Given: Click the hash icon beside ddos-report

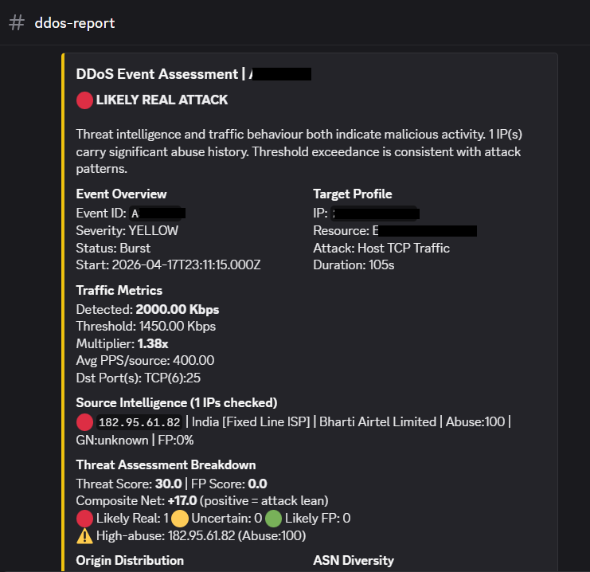Looking at the screenshot, I should click(x=17, y=22).
